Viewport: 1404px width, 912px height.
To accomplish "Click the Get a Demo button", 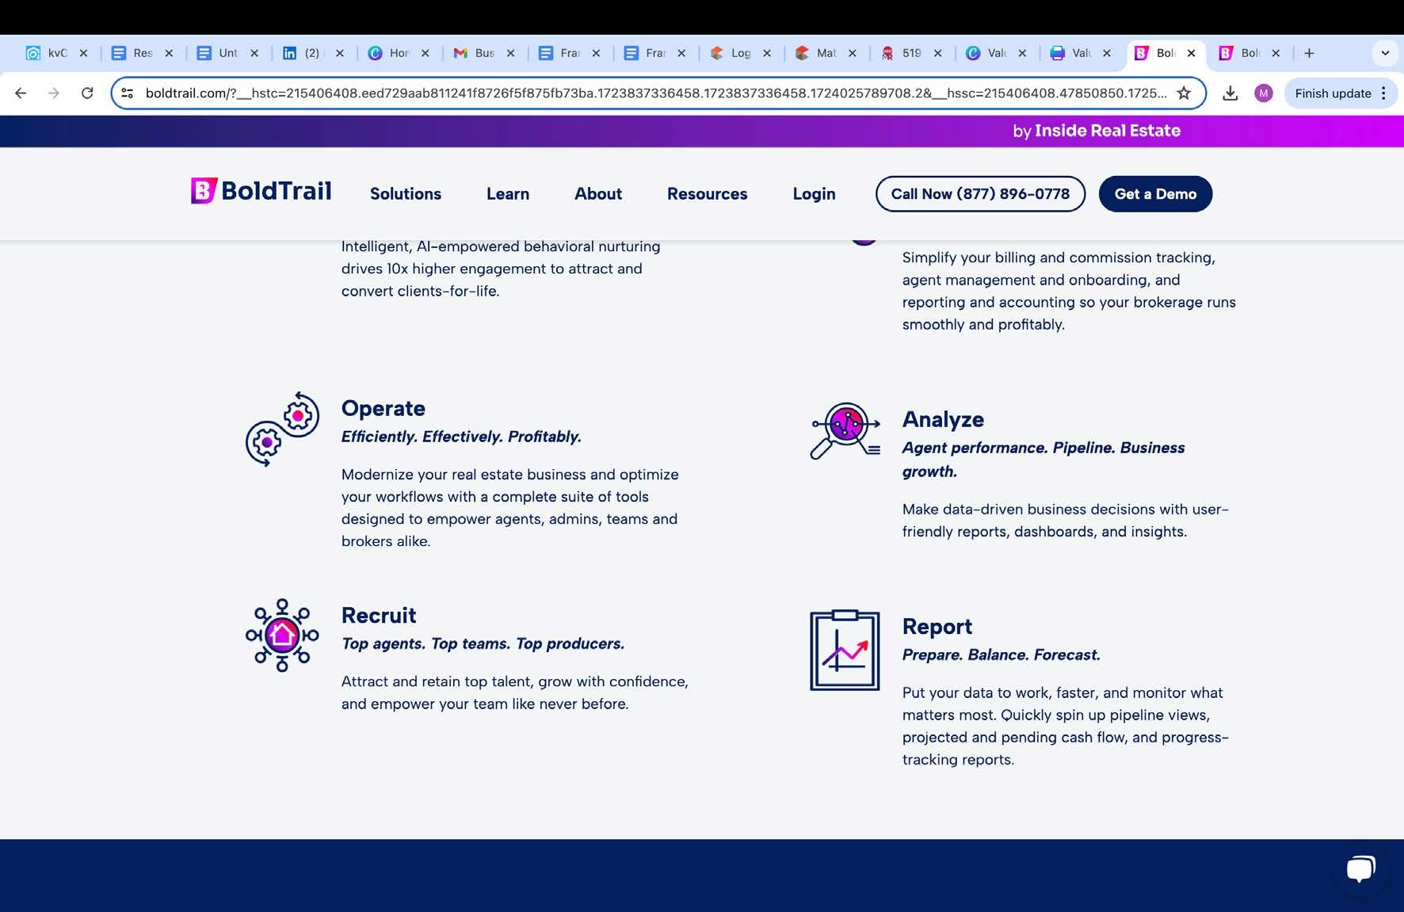I will [x=1155, y=194].
